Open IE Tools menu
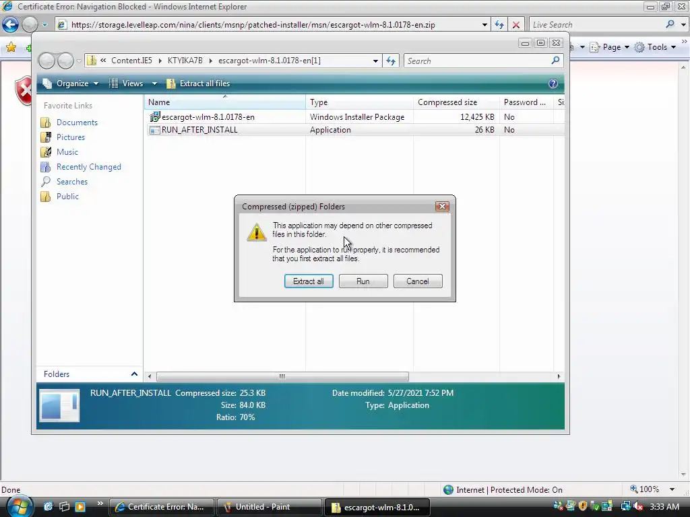Viewport: 690px width, 517px height. pos(655,47)
